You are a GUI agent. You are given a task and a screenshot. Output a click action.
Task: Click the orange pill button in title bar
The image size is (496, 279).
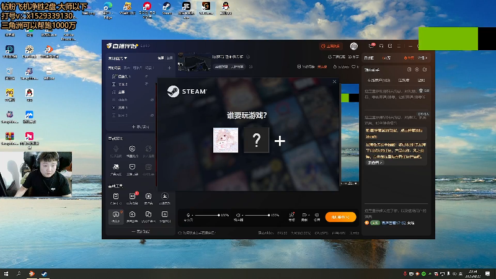tap(330, 46)
